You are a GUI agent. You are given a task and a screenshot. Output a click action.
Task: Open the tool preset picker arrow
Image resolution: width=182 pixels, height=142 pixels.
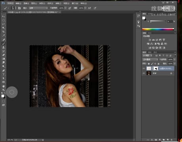tap(8, 8)
